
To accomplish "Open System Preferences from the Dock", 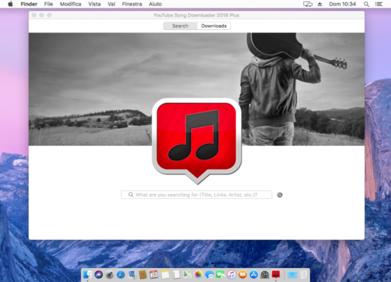I will [x=264, y=274].
